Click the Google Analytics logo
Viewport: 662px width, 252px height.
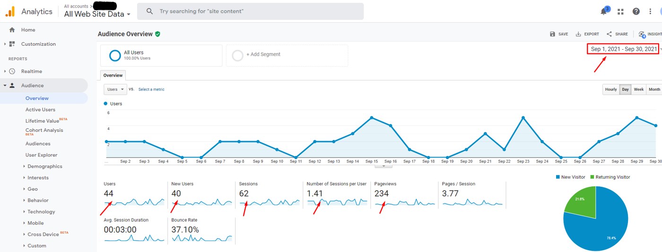coord(10,11)
